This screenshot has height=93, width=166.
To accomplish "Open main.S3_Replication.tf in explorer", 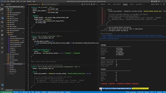I will [16, 44].
